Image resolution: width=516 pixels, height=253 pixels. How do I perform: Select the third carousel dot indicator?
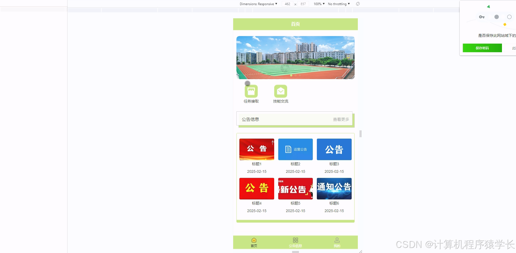[x=300, y=75]
